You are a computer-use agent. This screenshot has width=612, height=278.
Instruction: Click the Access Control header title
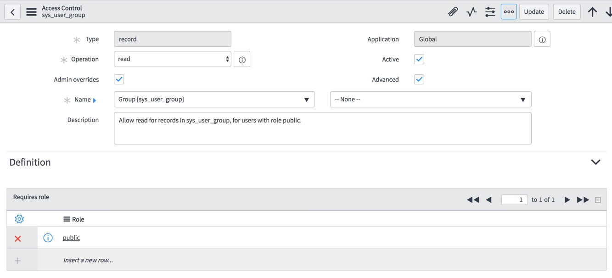[62, 8]
